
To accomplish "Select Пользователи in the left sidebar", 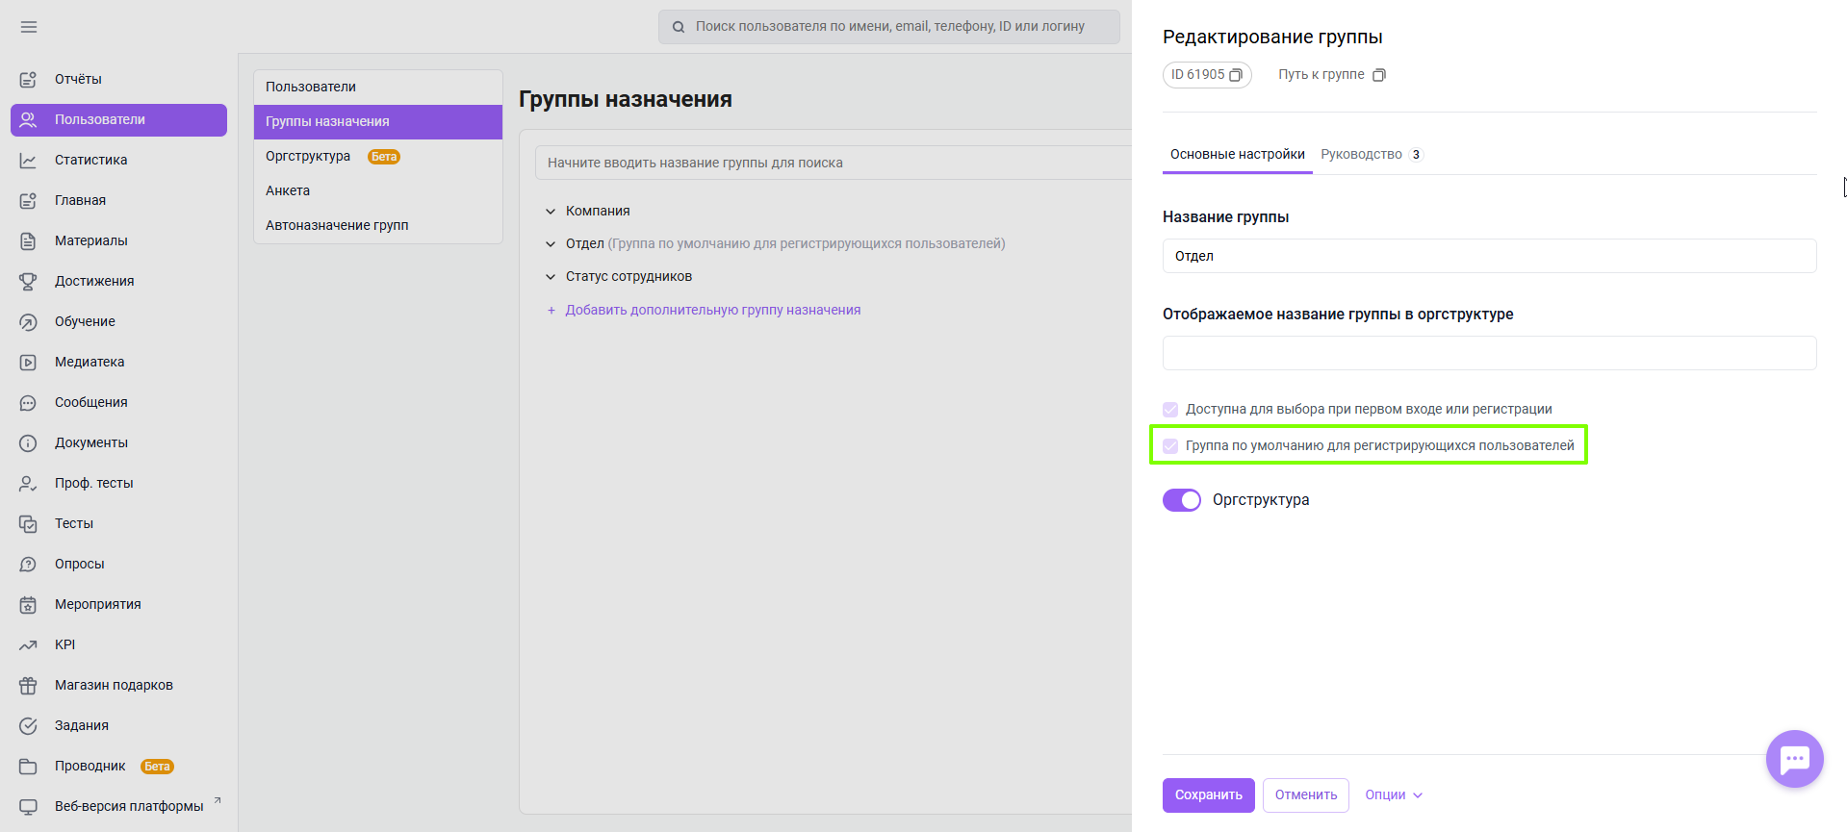I will 118,119.
